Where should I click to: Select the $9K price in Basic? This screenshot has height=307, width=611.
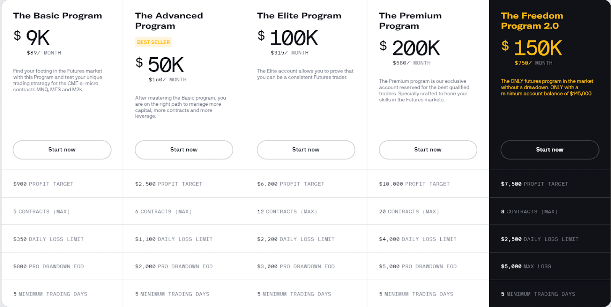[x=32, y=38]
